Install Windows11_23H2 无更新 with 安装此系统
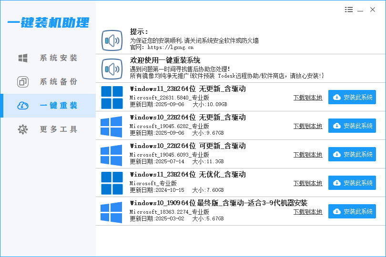 352,98
